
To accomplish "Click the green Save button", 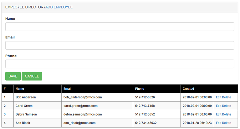I will (x=13, y=76).
